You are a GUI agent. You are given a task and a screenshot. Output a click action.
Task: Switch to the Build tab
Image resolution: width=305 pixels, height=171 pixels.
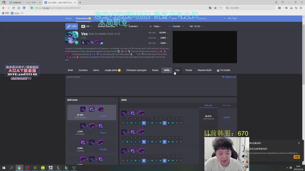pos(70,70)
